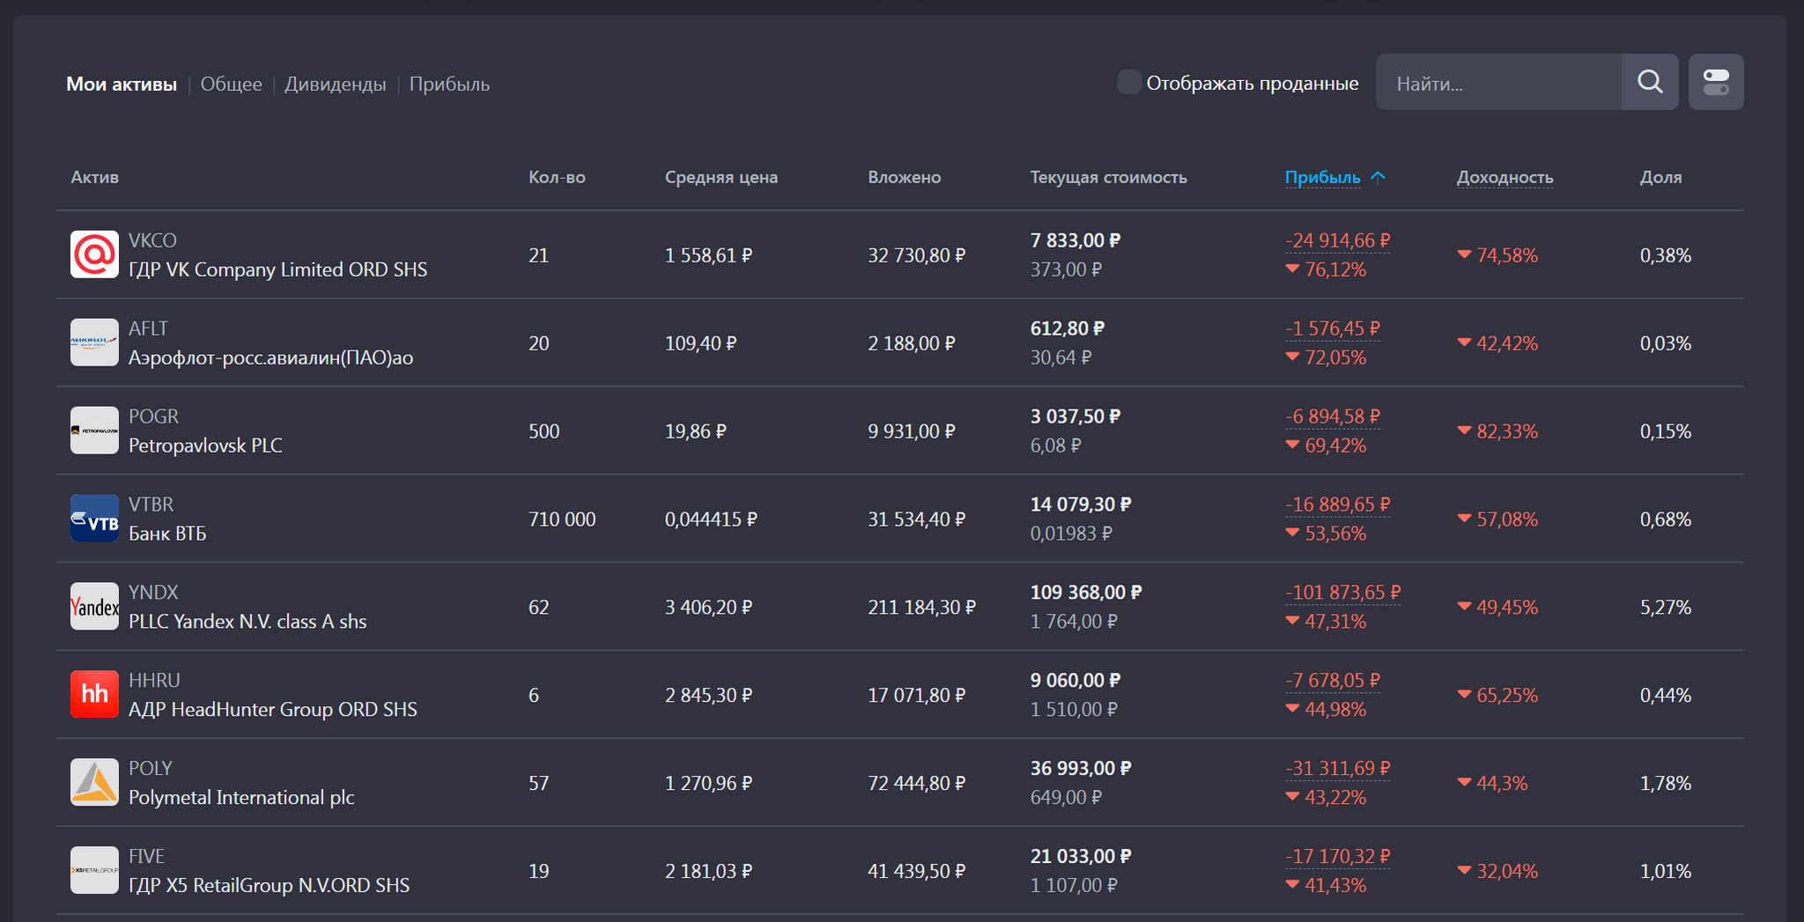
Task: Click the -6 894,58 ₽ loss value
Action: click(x=1333, y=417)
